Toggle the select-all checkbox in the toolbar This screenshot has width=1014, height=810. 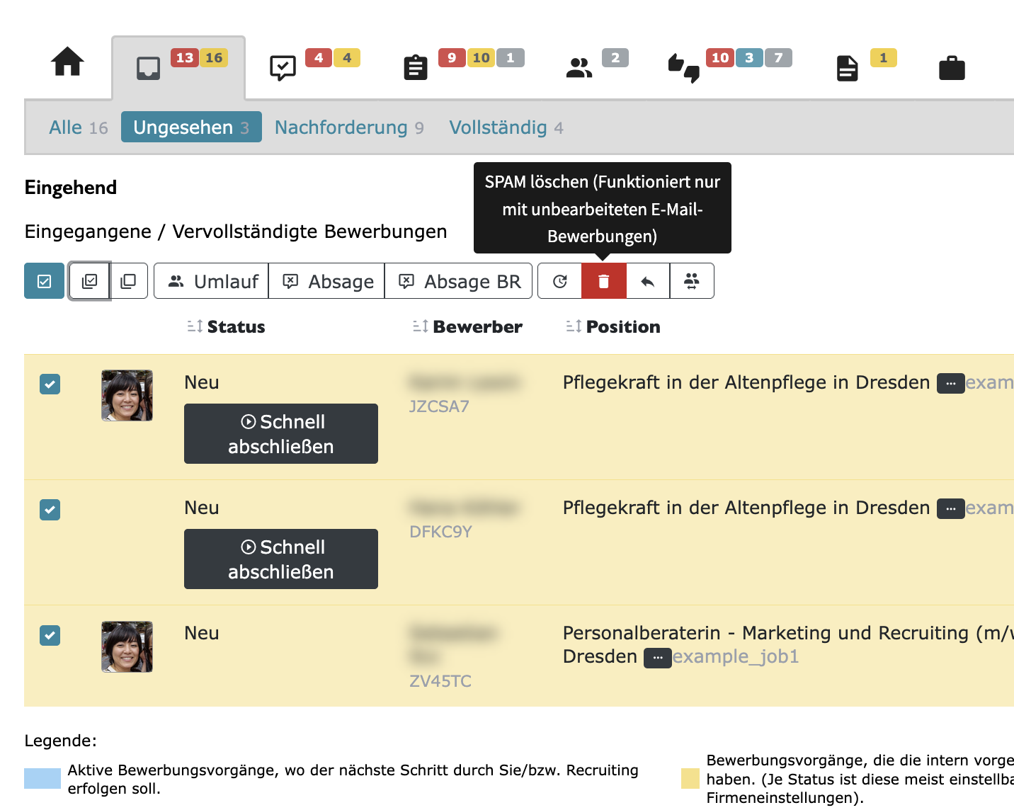click(x=44, y=281)
